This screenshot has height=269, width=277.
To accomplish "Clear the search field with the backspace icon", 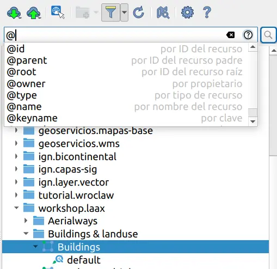I will (x=230, y=35).
